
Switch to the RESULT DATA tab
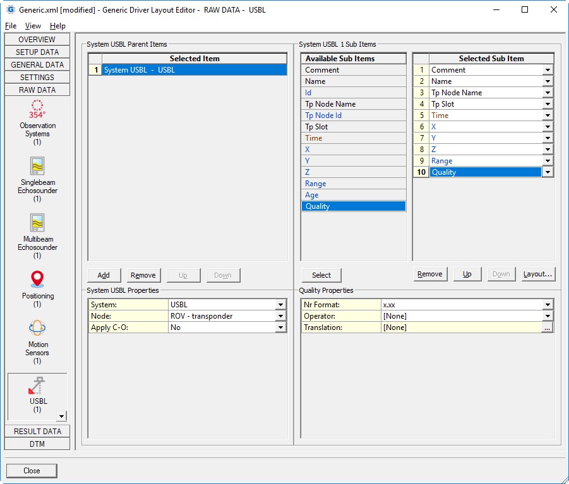pyautogui.click(x=37, y=431)
